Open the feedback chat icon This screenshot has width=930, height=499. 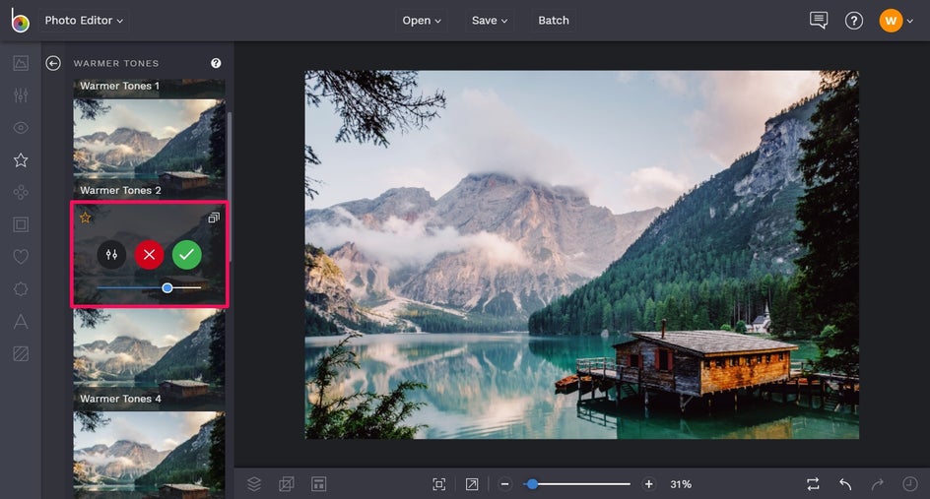(819, 20)
